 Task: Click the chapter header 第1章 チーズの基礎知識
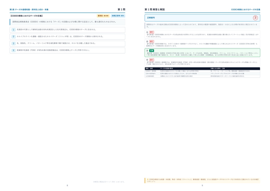[29, 10]
